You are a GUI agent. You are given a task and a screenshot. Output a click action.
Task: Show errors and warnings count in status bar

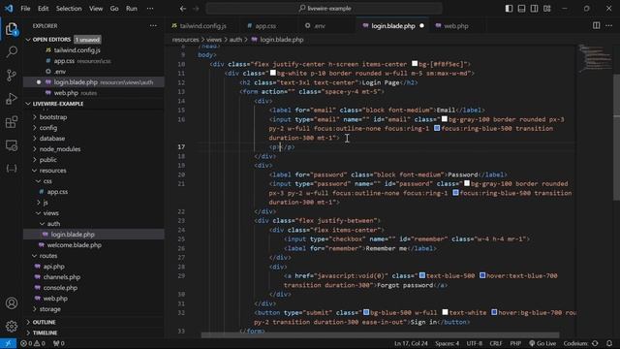pos(33,343)
